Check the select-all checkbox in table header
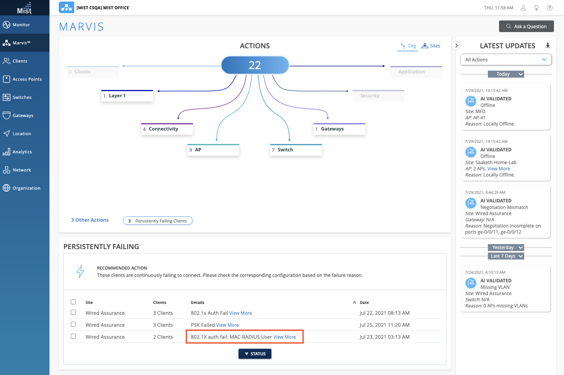The width and height of the screenshot is (564, 375). coord(73,302)
